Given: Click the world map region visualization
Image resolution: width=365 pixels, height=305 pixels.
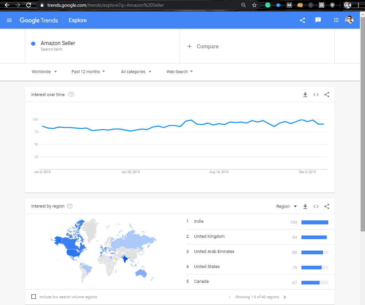Looking at the screenshot, I should [103, 251].
